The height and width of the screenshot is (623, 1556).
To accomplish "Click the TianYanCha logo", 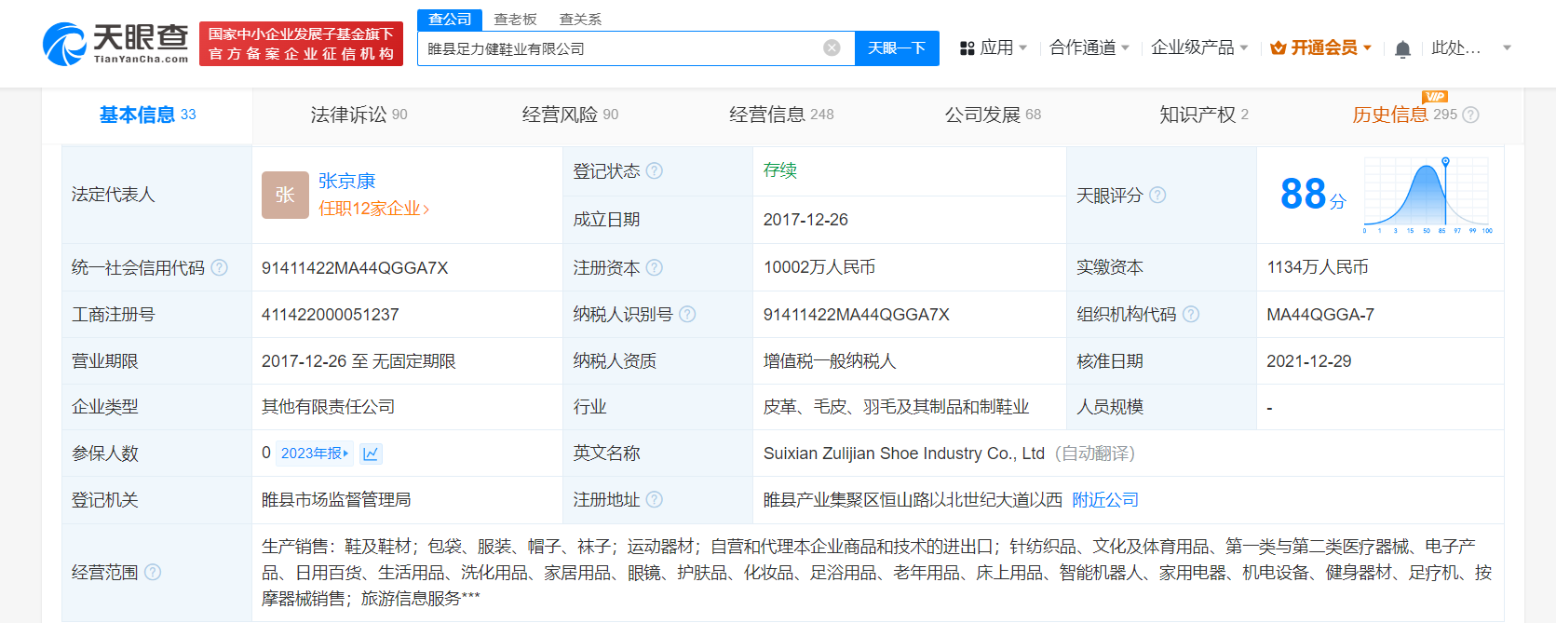I will [115, 44].
